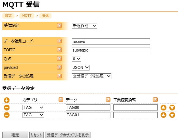Move the TAG01 row up
Screen dimensions: 178x139
coord(164,115)
